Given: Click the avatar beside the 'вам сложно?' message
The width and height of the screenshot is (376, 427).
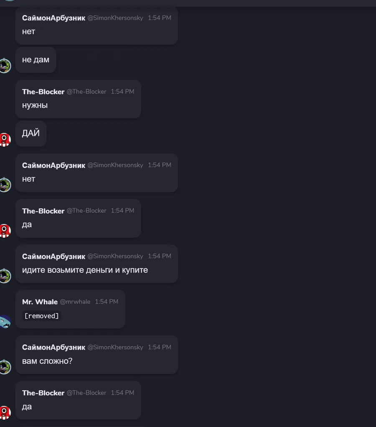Looking at the screenshot, I should [5, 367].
